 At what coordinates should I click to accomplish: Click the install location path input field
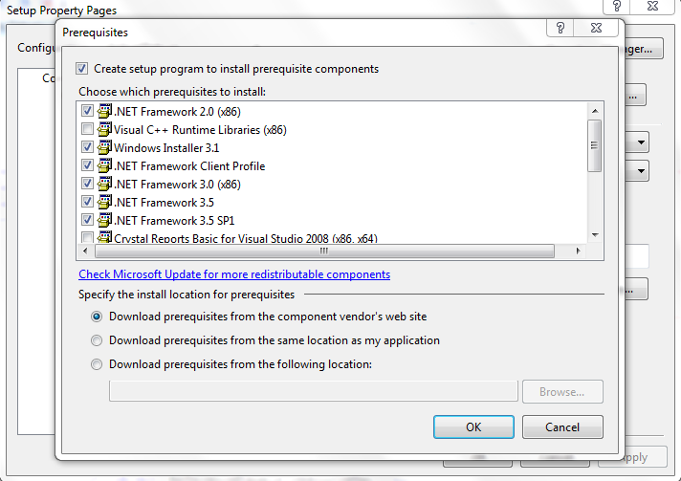point(314,391)
